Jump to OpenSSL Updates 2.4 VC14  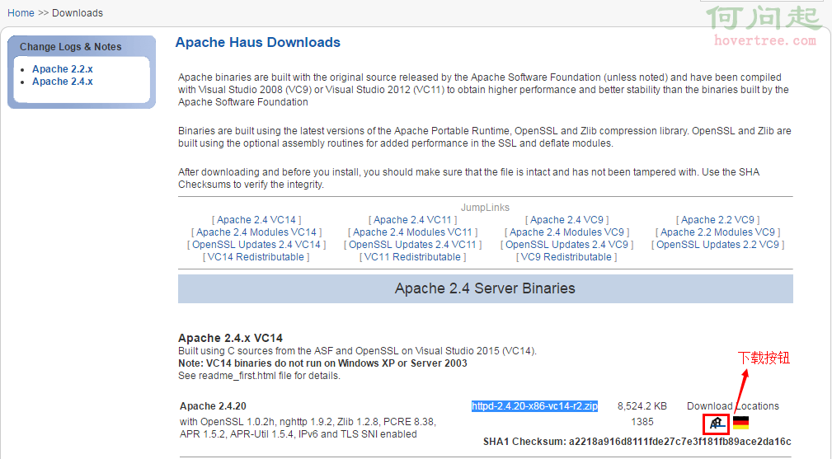256,245
